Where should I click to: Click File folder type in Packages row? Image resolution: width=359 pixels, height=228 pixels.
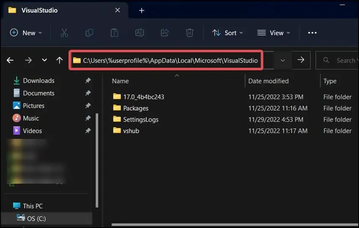[337, 108]
